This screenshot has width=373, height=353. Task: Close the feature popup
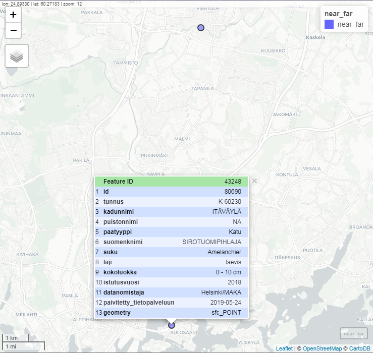coord(254,181)
